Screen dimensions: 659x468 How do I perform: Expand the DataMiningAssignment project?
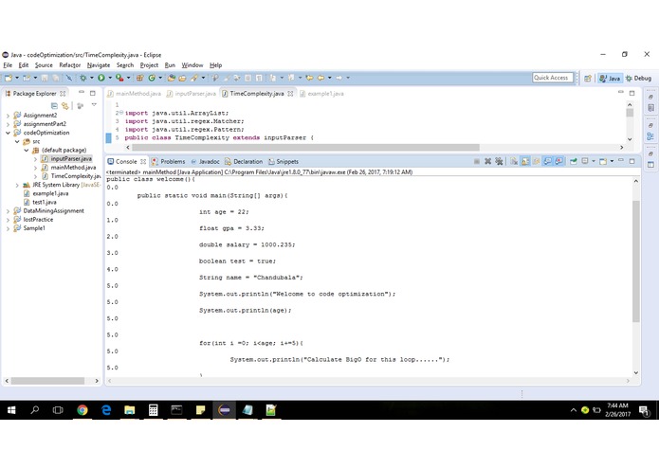8,210
